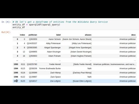Click row number 1595
The width and height of the screenshot is (139, 104).
16,73
